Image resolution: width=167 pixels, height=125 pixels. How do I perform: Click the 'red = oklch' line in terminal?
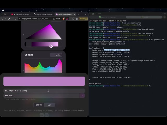(x=107, y=71)
